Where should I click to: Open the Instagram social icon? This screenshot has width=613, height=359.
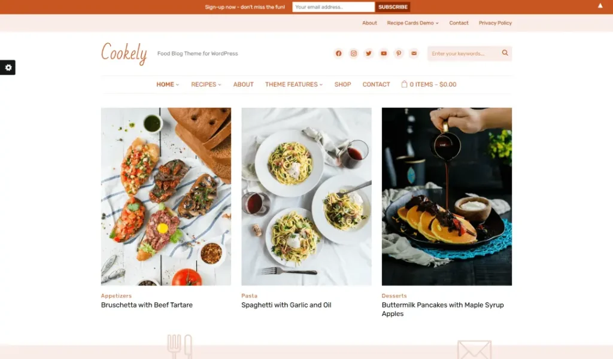[353, 53]
